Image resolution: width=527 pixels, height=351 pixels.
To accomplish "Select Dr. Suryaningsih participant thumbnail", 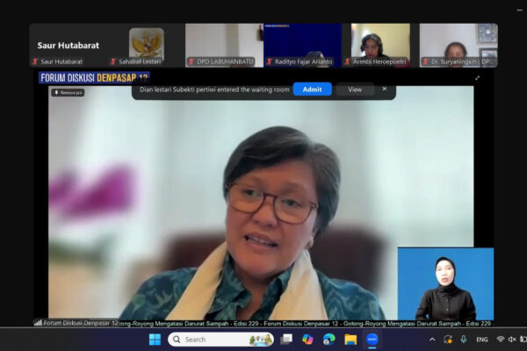I will tap(458, 46).
